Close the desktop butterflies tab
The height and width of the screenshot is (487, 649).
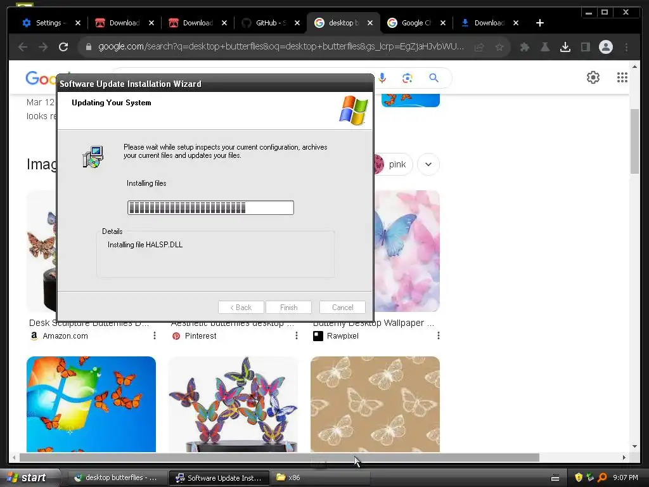[x=370, y=23]
